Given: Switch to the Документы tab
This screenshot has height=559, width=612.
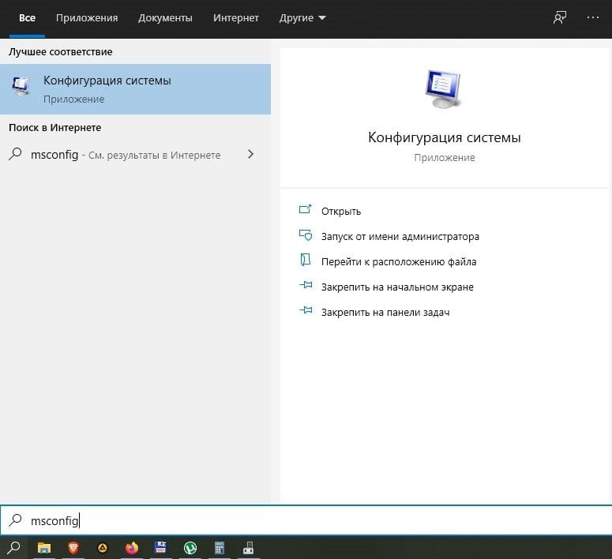Looking at the screenshot, I should pos(165,18).
